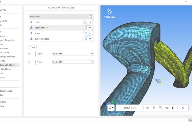Open Discretization panel in sidebar
Viewport: 192px width, 122px height.
(x=4, y=48)
